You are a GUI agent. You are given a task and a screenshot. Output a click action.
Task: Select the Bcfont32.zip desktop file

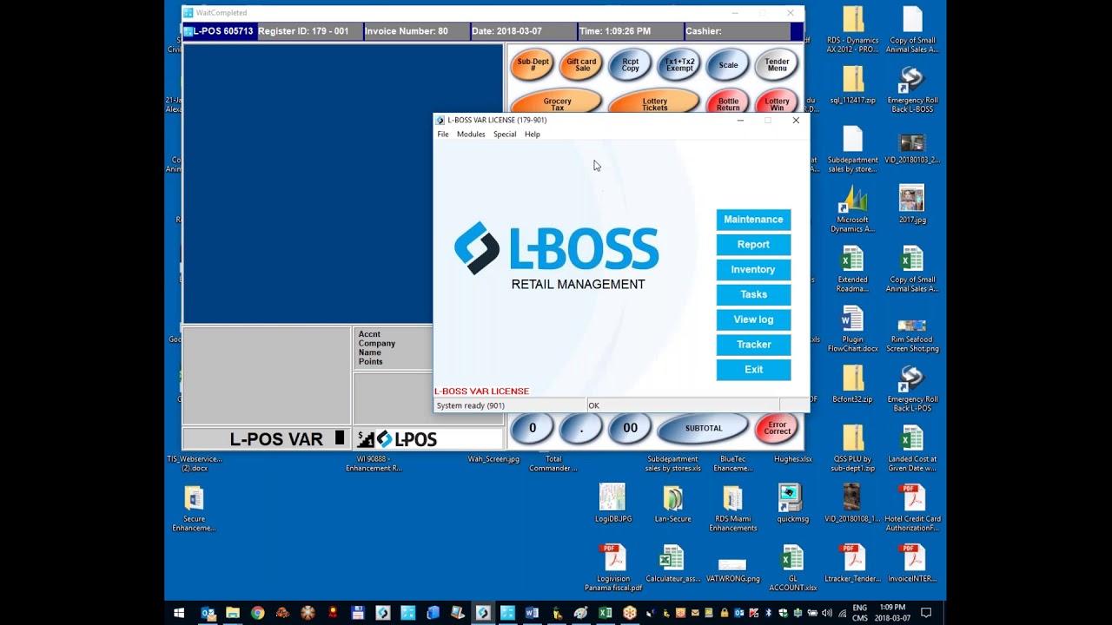pos(852,385)
